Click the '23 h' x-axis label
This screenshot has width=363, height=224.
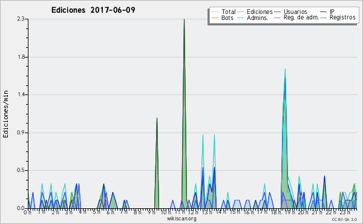[344, 212]
